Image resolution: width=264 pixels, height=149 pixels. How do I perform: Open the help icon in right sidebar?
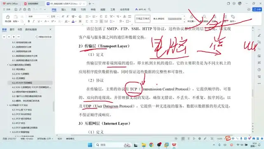[259, 70]
